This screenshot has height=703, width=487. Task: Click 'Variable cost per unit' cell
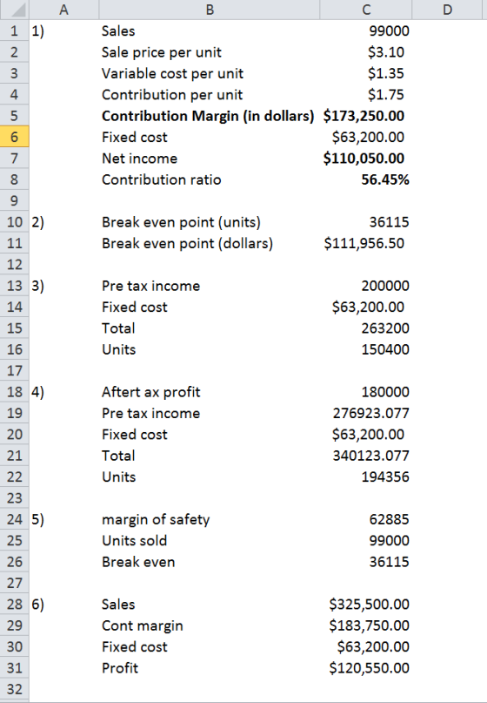(x=210, y=73)
